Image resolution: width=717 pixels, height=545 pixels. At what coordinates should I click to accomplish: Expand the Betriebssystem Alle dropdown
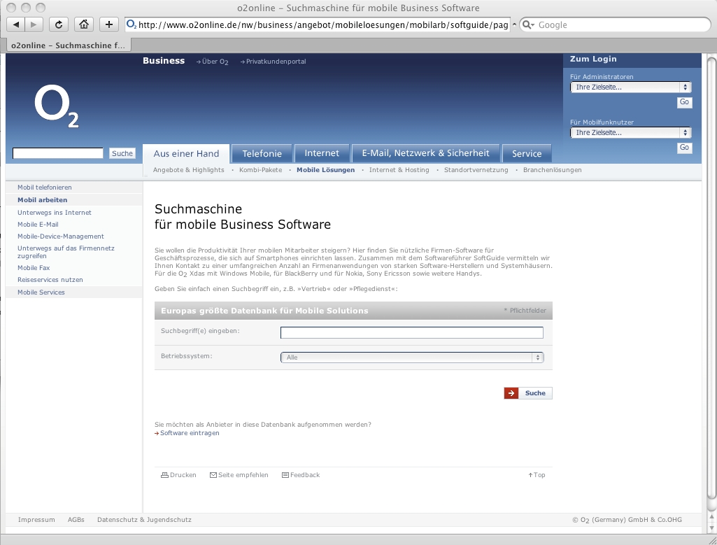[x=412, y=358]
